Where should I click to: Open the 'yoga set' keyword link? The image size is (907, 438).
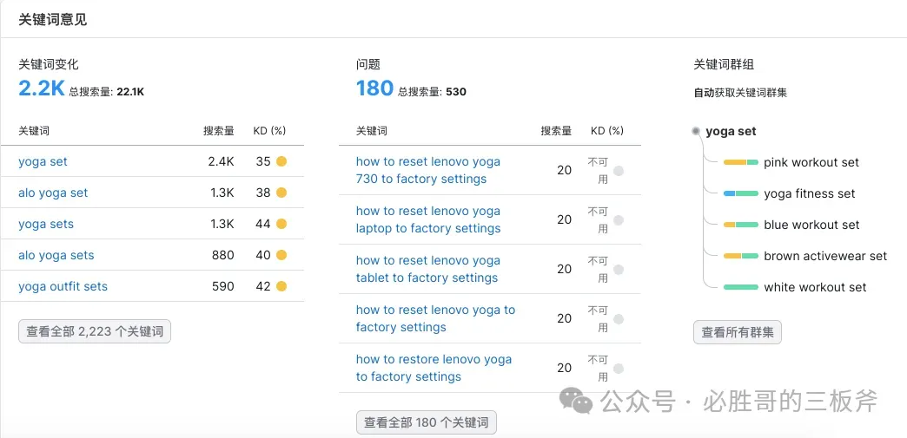[x=43, y=162]
